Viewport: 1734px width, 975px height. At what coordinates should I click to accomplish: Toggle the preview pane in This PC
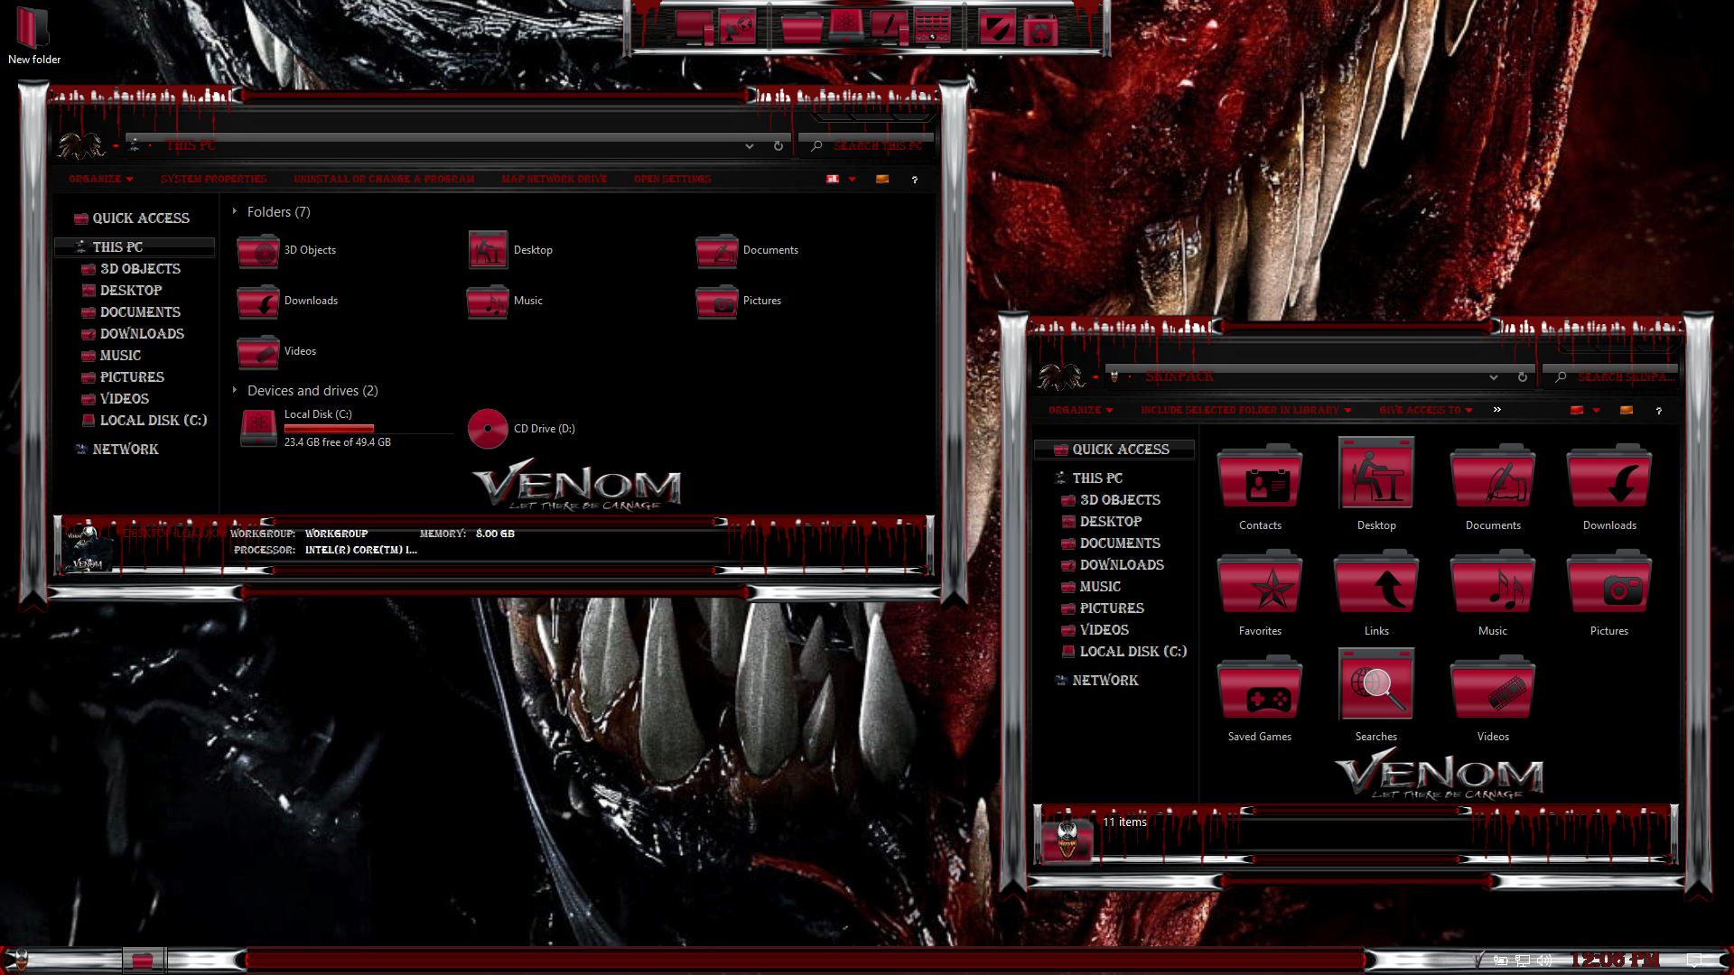[x=882, y=180]
